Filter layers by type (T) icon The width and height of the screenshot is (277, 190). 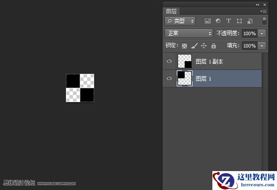[229, 21]
